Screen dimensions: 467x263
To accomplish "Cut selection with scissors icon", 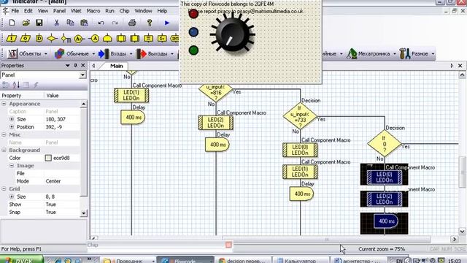I will point(57,23).
